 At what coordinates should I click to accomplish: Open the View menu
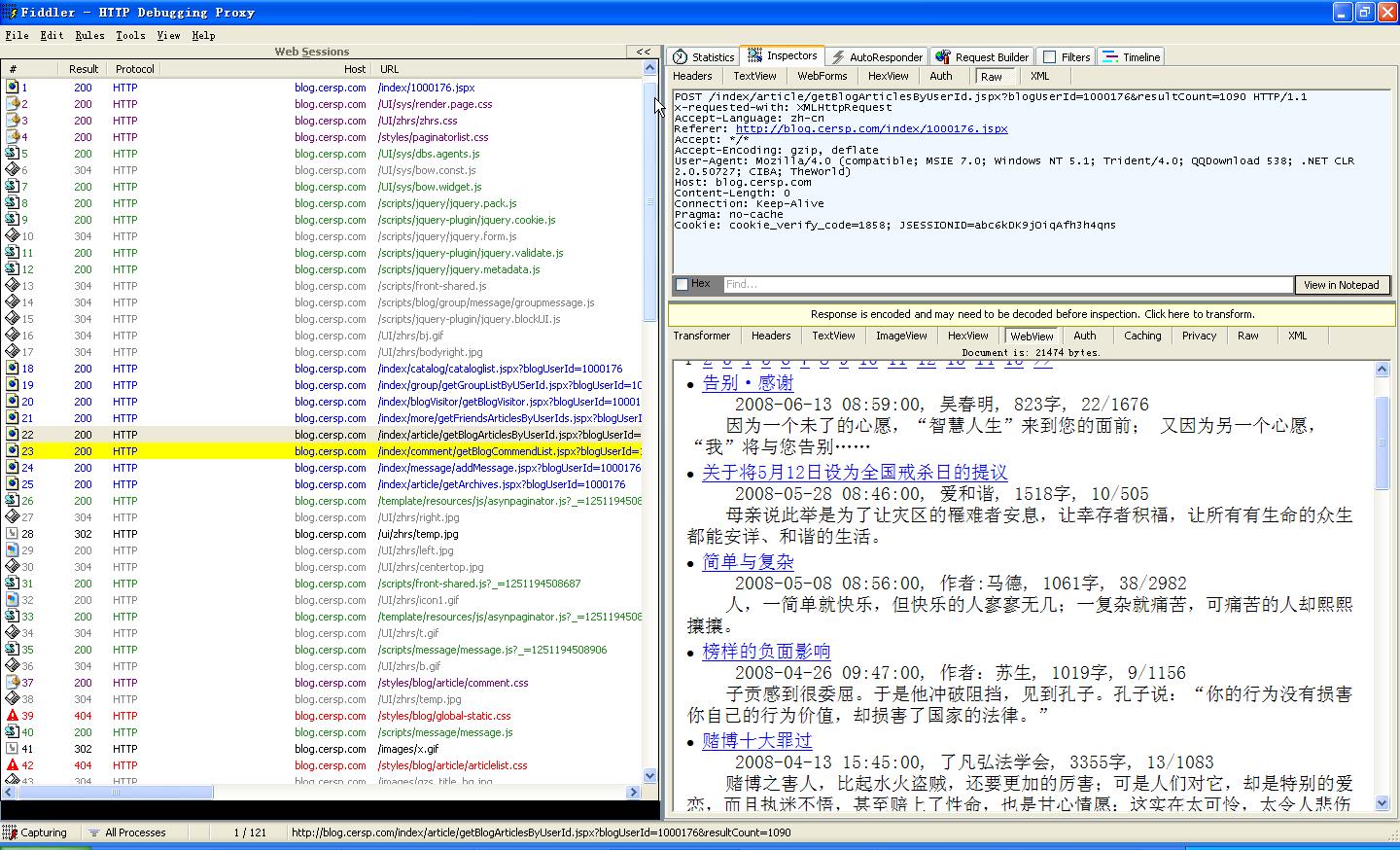click(x=168, y=35)
